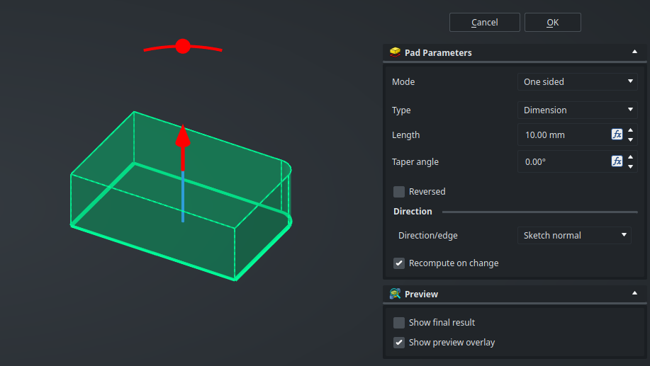The width and height of the screenshot is (650, 366).
Task: Open the Type dropdown set to Dimension
Action: [x=578, y=110]
